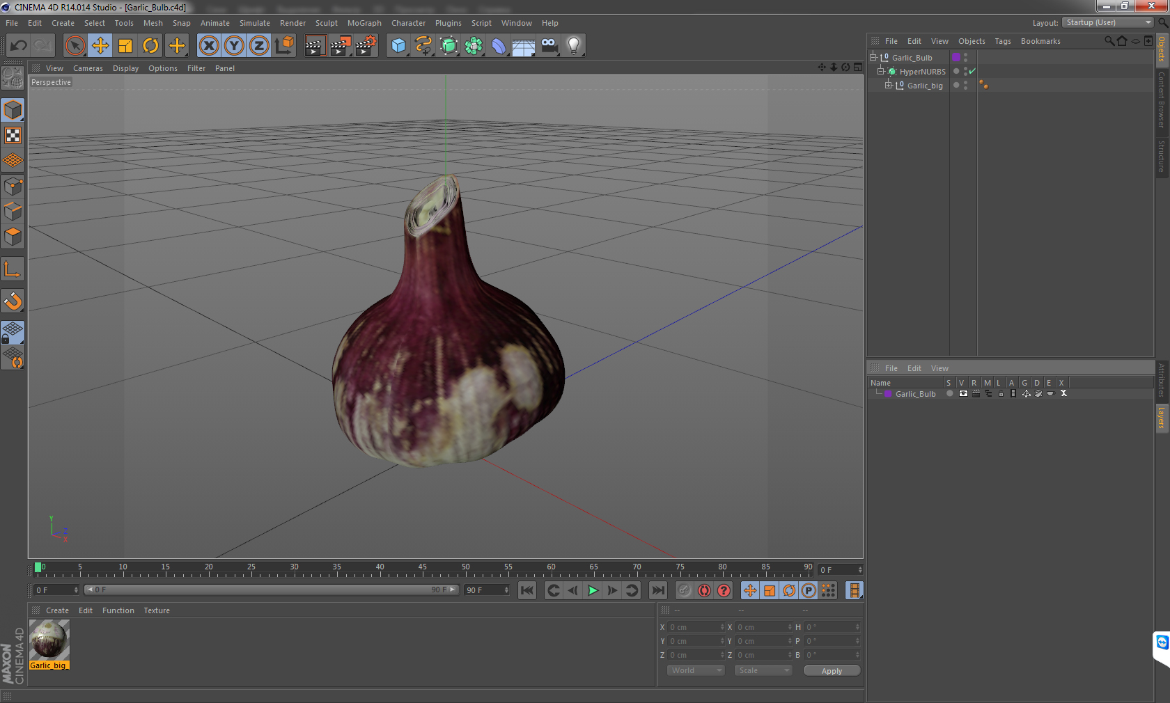
Task: Open the material manager Texture menu
Action: tap(157, 610)
